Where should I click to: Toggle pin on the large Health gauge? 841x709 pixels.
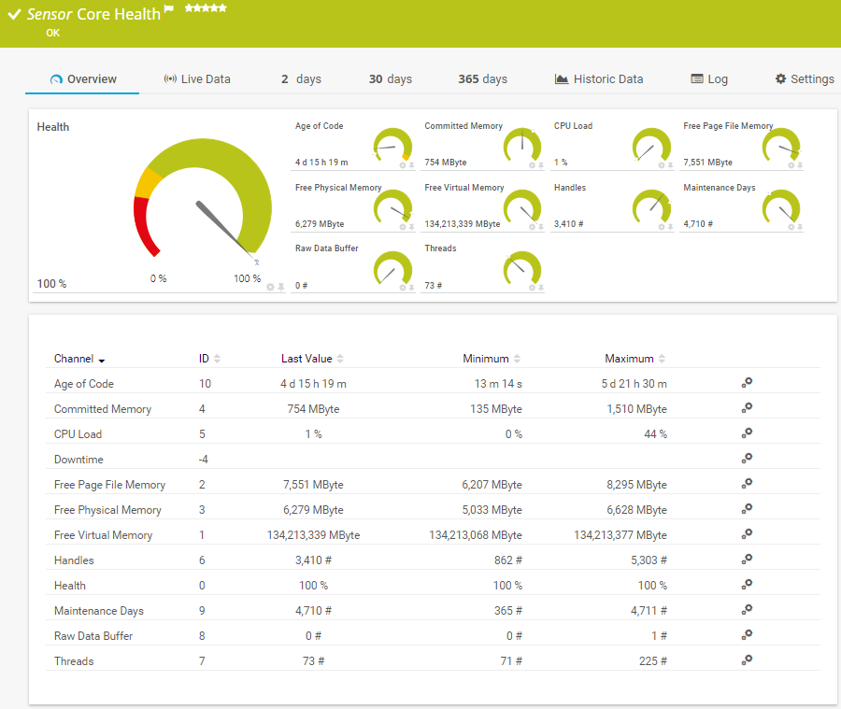pyautogui.click(x=279, y=287)
